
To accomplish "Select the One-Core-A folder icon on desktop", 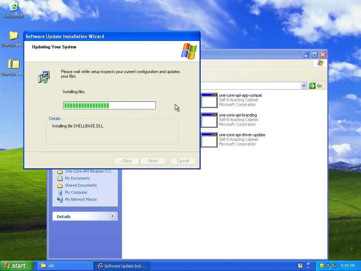I will 14,36.
